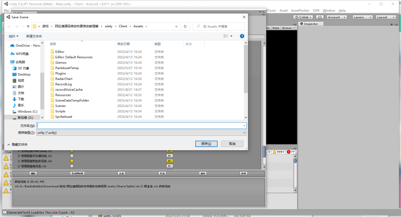The image size is (401, 217).
Task: Collapse folders via 隐藏文件夹 expander
Action: [17, 144]
